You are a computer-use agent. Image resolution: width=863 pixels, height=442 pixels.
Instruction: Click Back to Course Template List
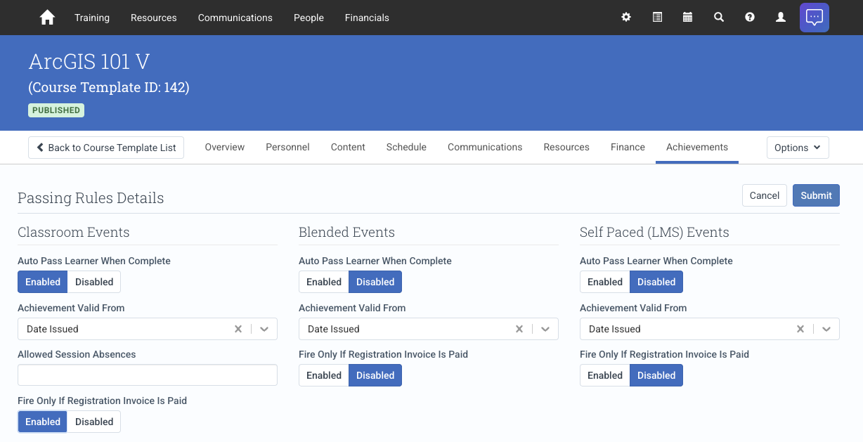[106, 148]
